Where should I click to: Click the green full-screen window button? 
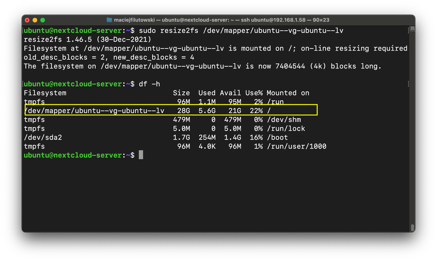click(42, 20)
